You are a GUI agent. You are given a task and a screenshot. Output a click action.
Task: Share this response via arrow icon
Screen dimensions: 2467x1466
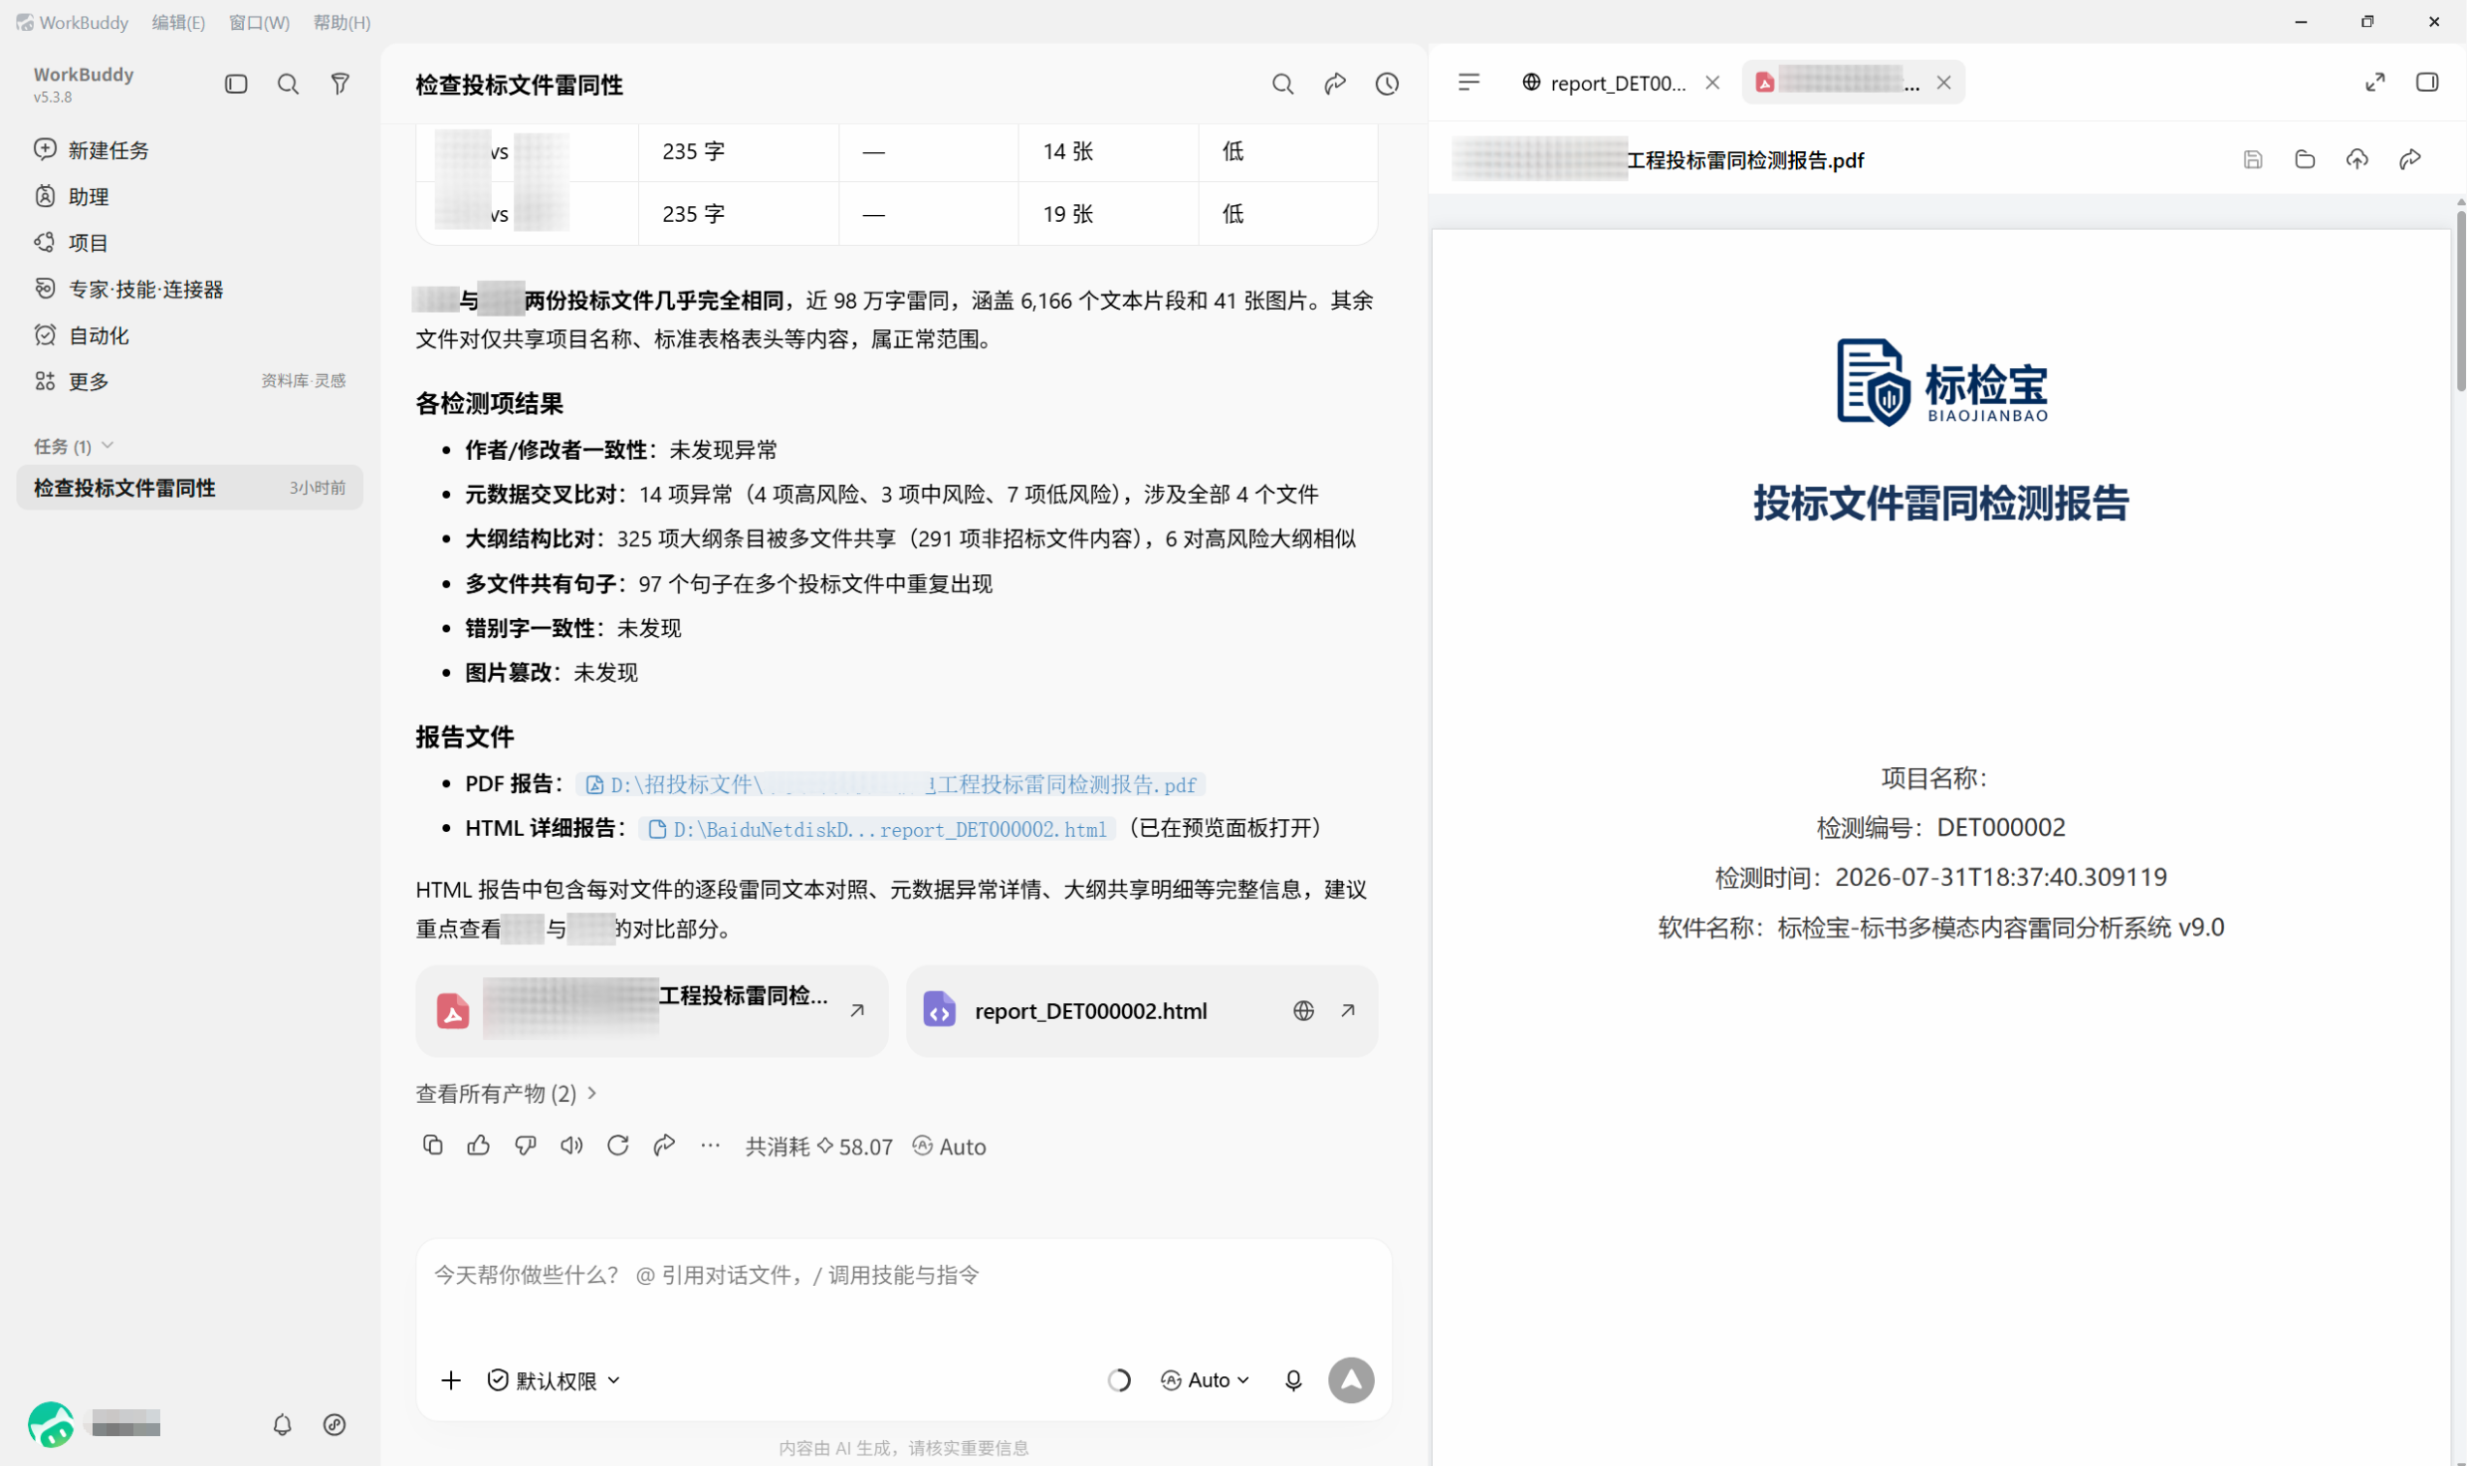pyautogui.click(x=664, y=1146)
